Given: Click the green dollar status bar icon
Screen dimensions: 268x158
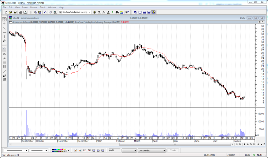Looking at the screenshot, I should click(254, 155).
